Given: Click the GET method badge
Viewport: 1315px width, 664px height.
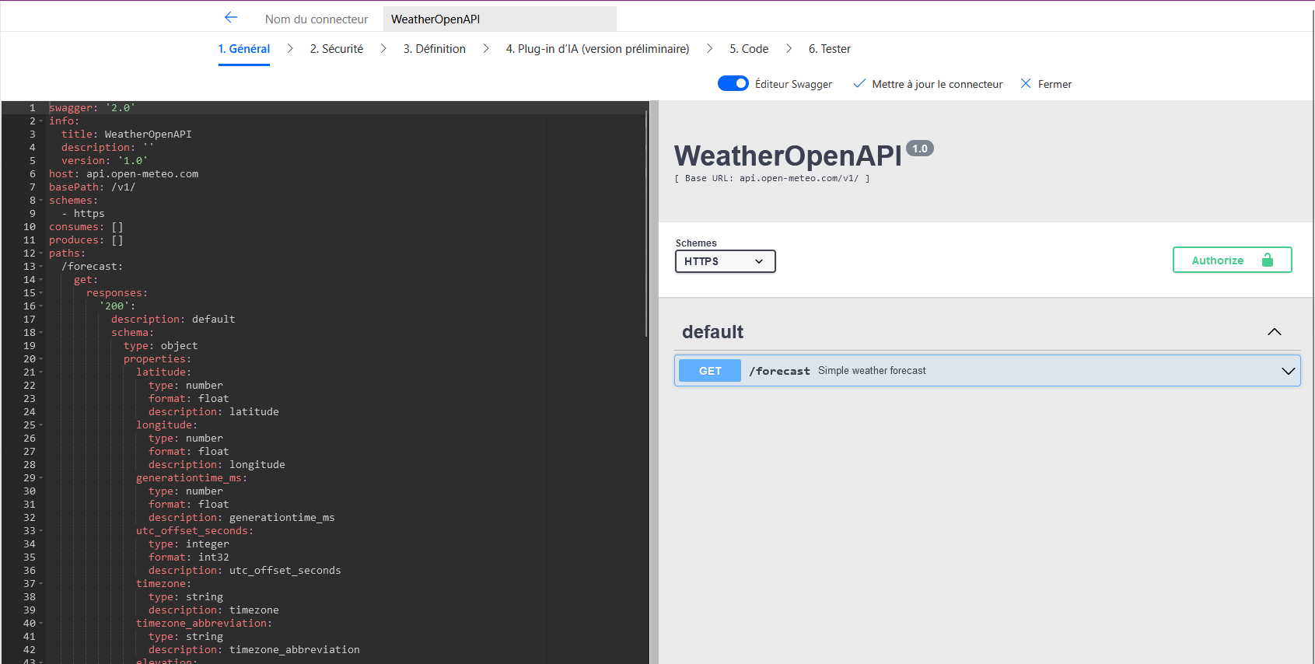Looking at the screenshot, I should (x=710, y=371).
